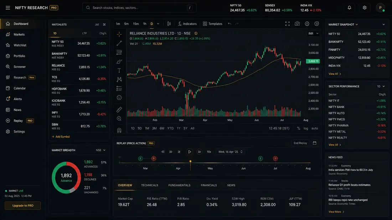
Task: Select the 5m timeframe
Action: click(x=127, y=24)
